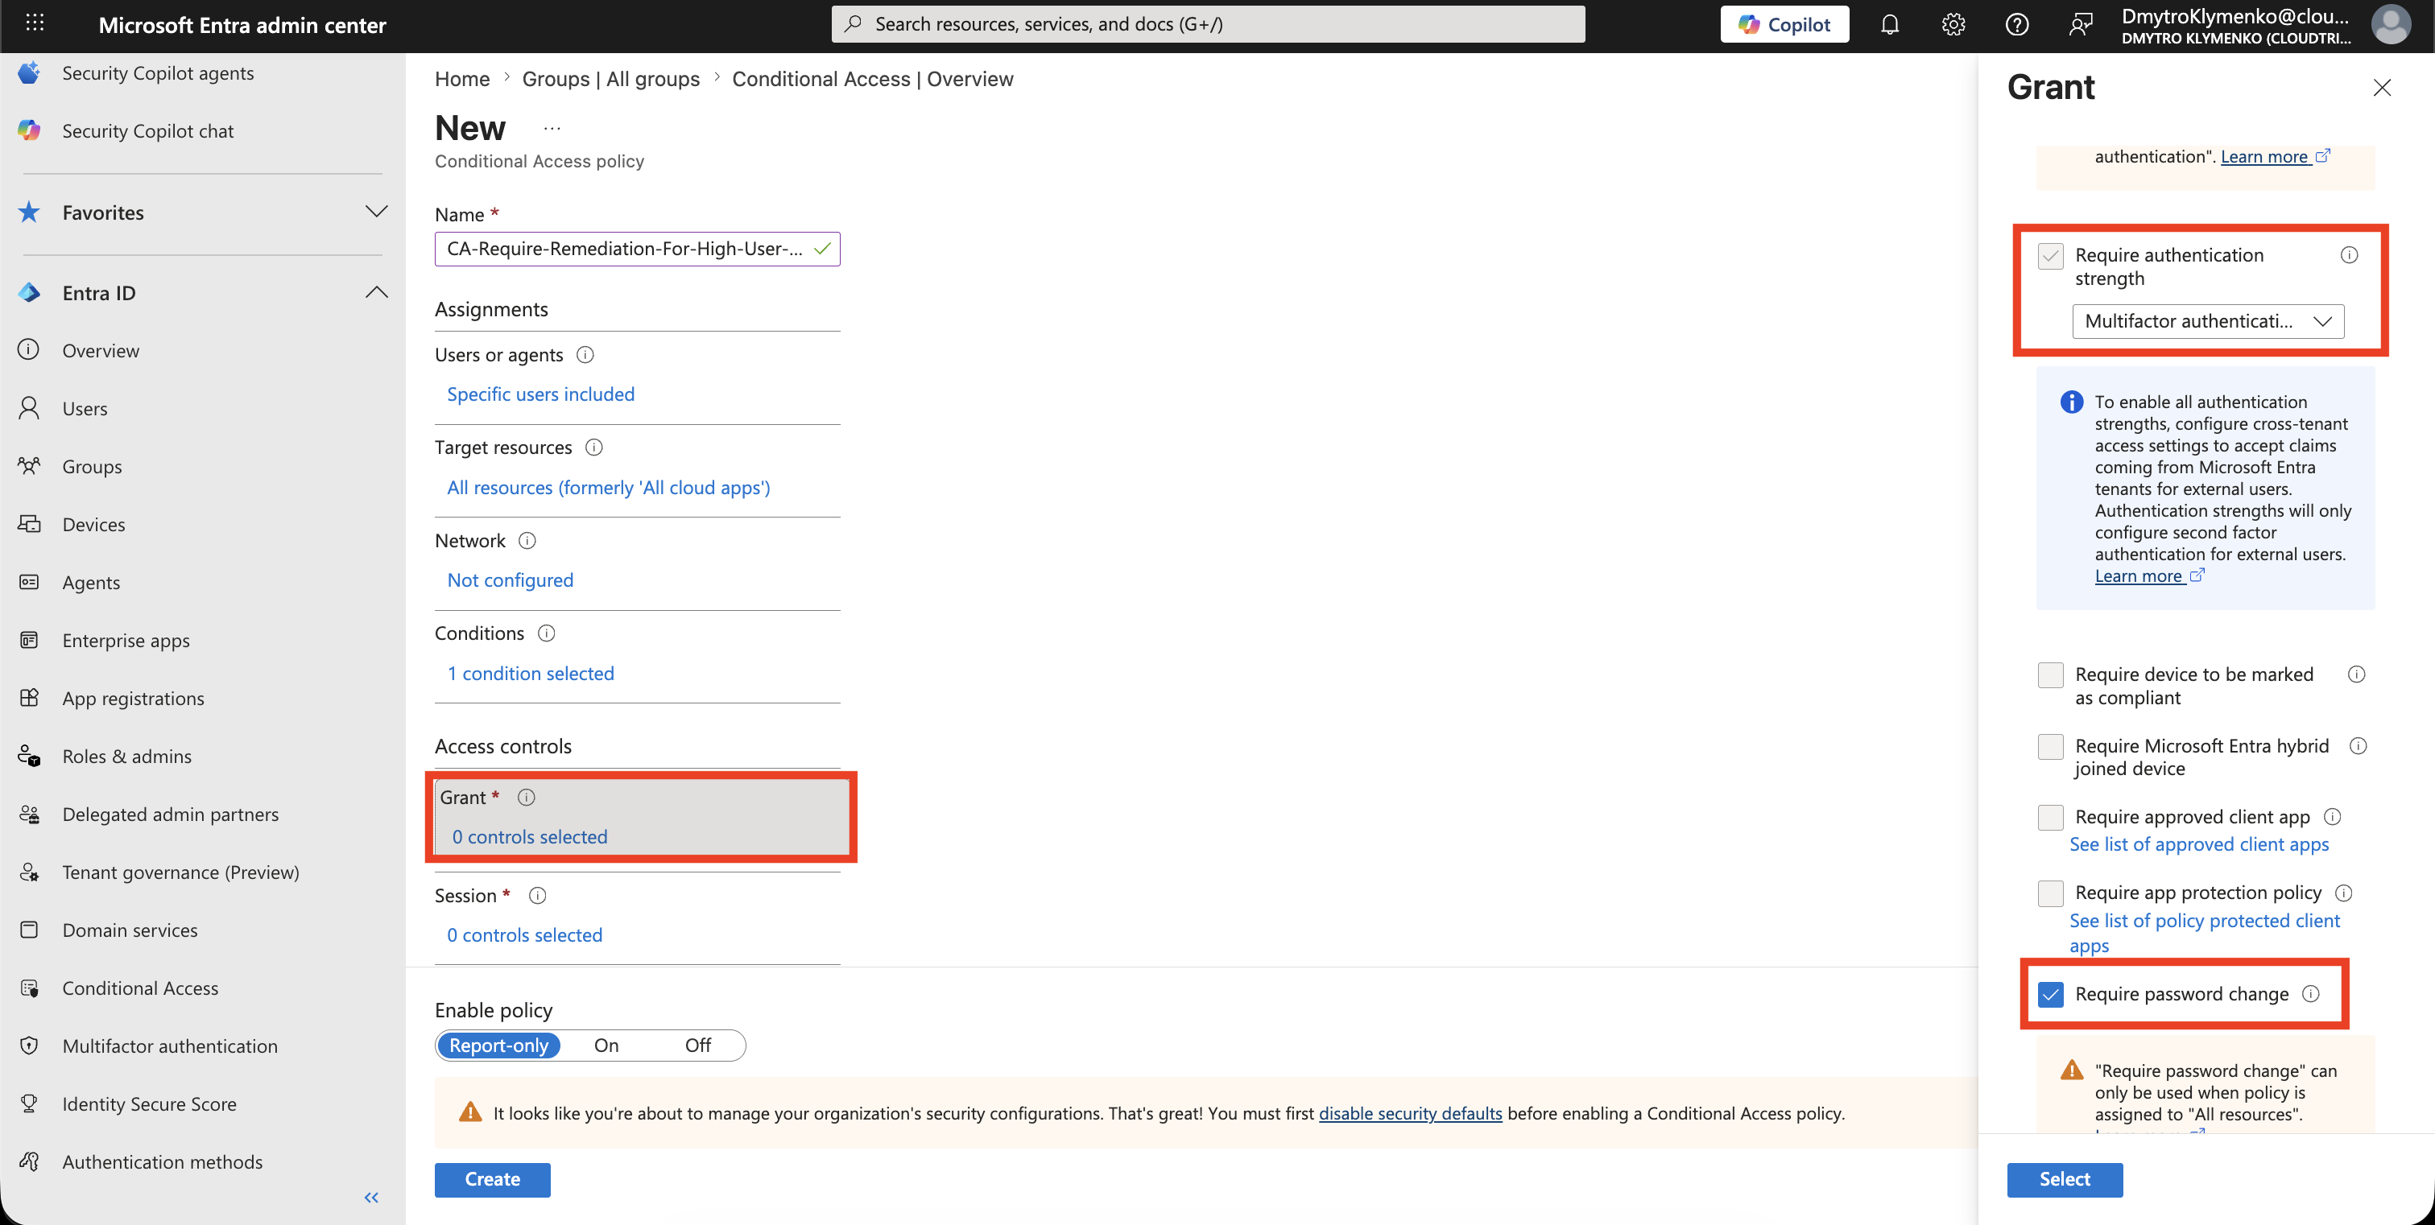
Task: Expand the Favorites section
Action: [376, 212]
